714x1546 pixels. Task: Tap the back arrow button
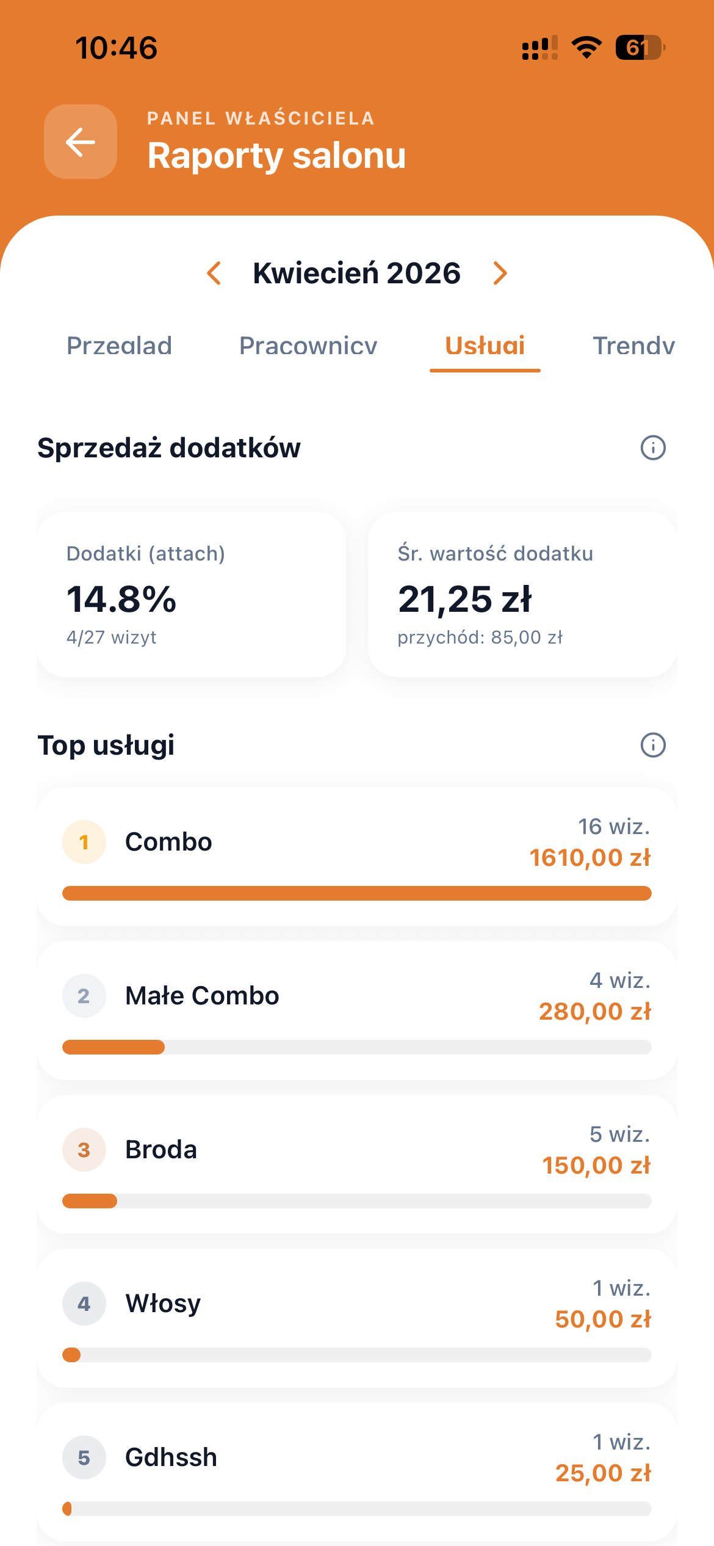(x=81, y=142)
